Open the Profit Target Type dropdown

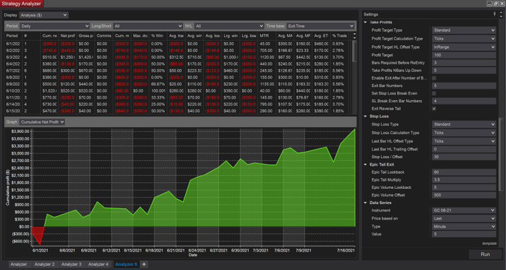(463, 30)
